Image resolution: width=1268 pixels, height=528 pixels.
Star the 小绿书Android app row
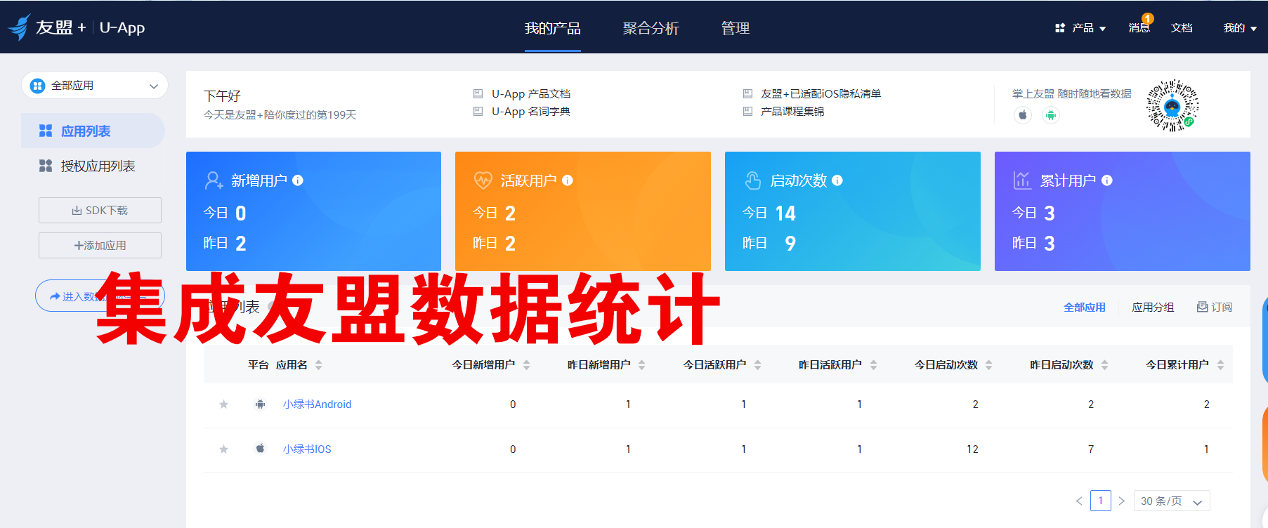pos(223,404)
